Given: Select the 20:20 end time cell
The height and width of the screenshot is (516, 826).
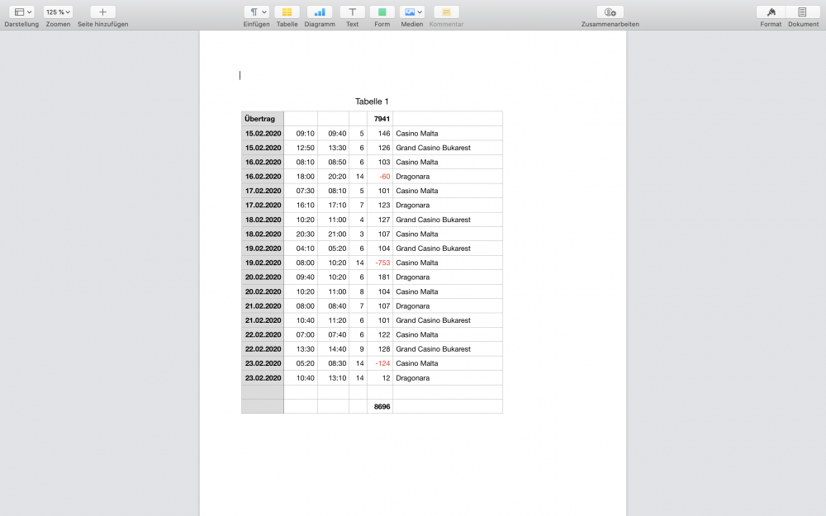Looking at the screenshot, I should [333, 177].
